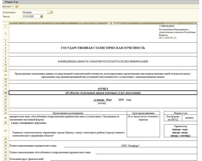The image size is (202, 161).
Task: Click the Форма 4-ун box header
Action: [181, 113]
